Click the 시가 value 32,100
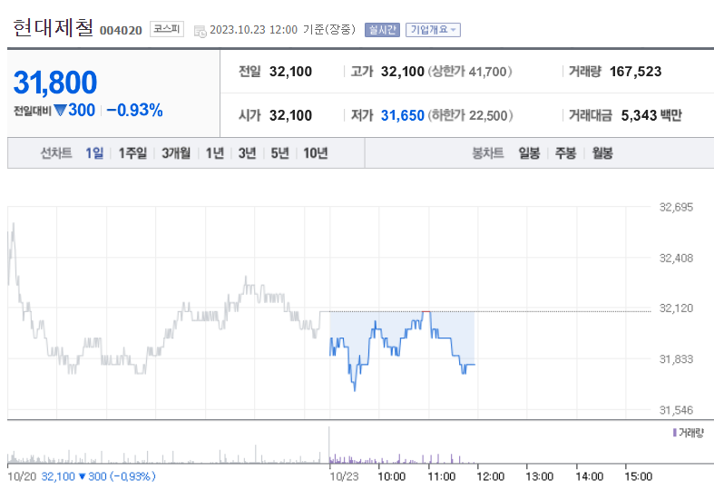The image size is (714, 490). 290,115
